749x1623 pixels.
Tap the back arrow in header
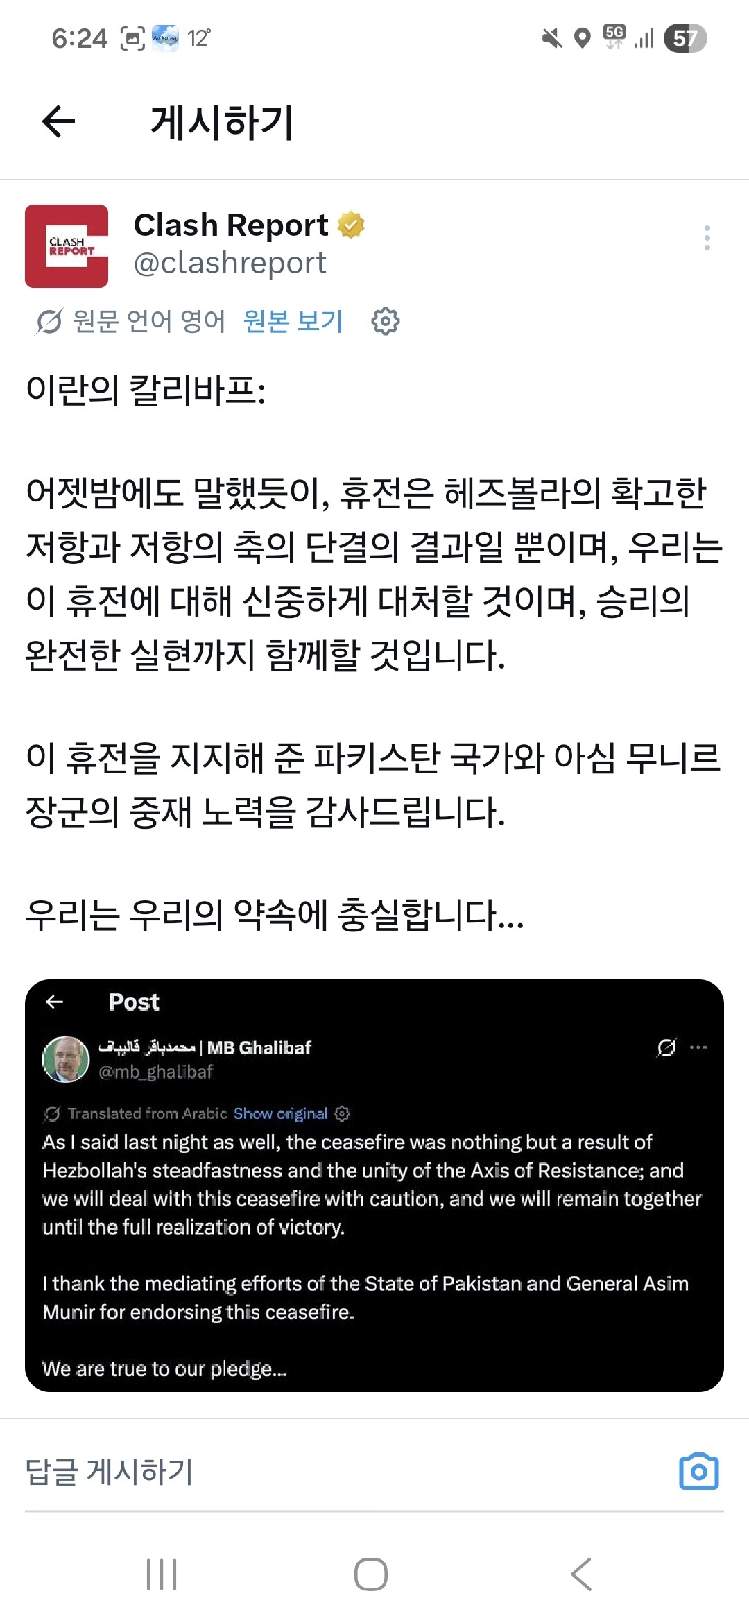[x=58, y=122]
